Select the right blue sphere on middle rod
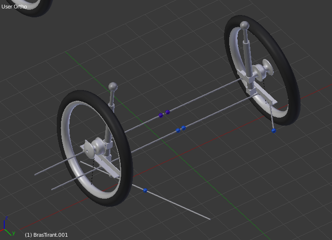Viewport: 332px width, 240px height. [184, 127]
